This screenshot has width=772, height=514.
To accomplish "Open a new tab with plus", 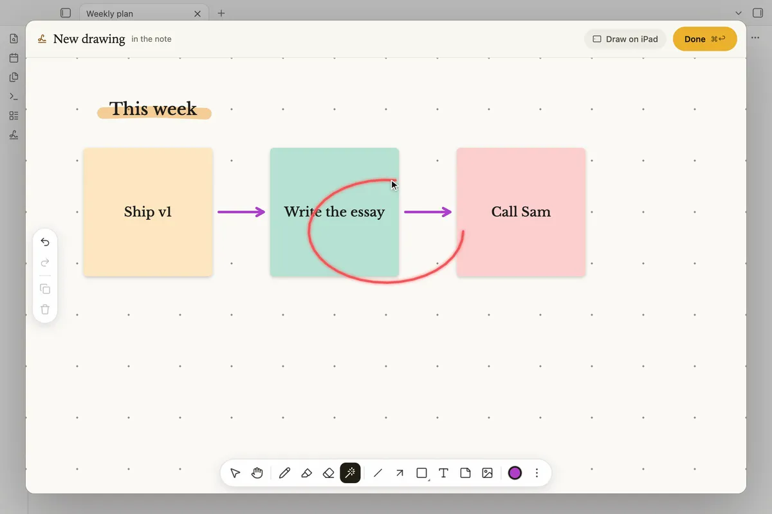I will [221, 13].
